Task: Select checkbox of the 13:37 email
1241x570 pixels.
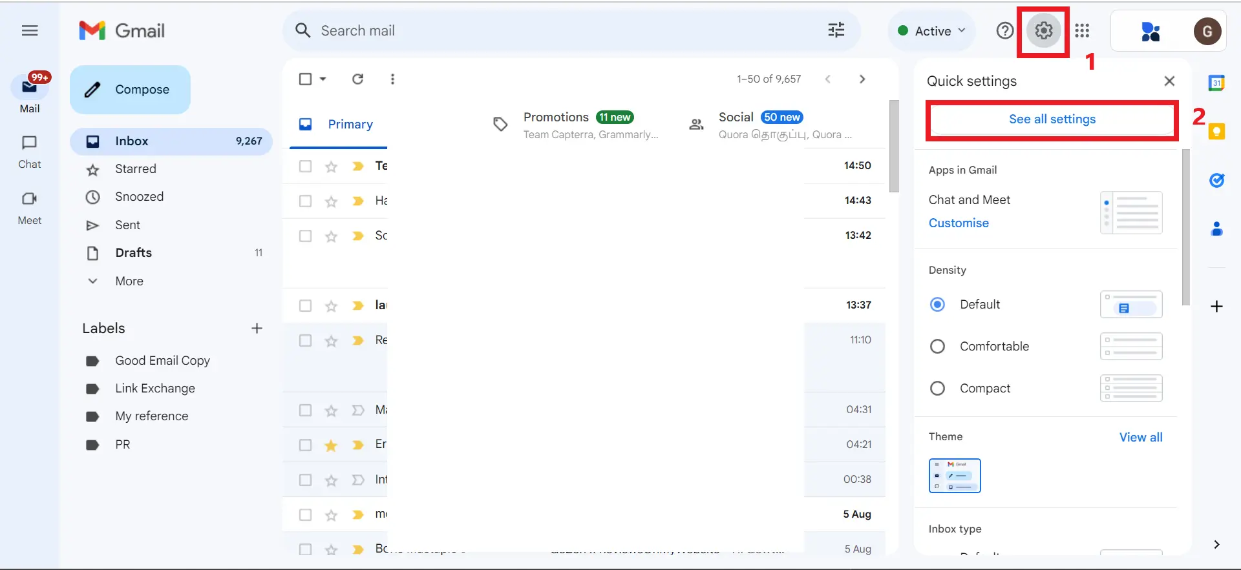Action: tap(305, 305)
